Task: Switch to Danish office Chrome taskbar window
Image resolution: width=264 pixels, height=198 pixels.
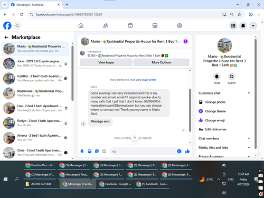Action: 40,165
